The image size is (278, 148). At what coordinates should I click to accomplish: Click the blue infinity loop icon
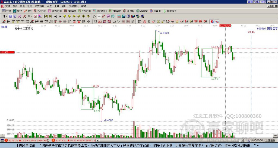click(x=217, y=22)
